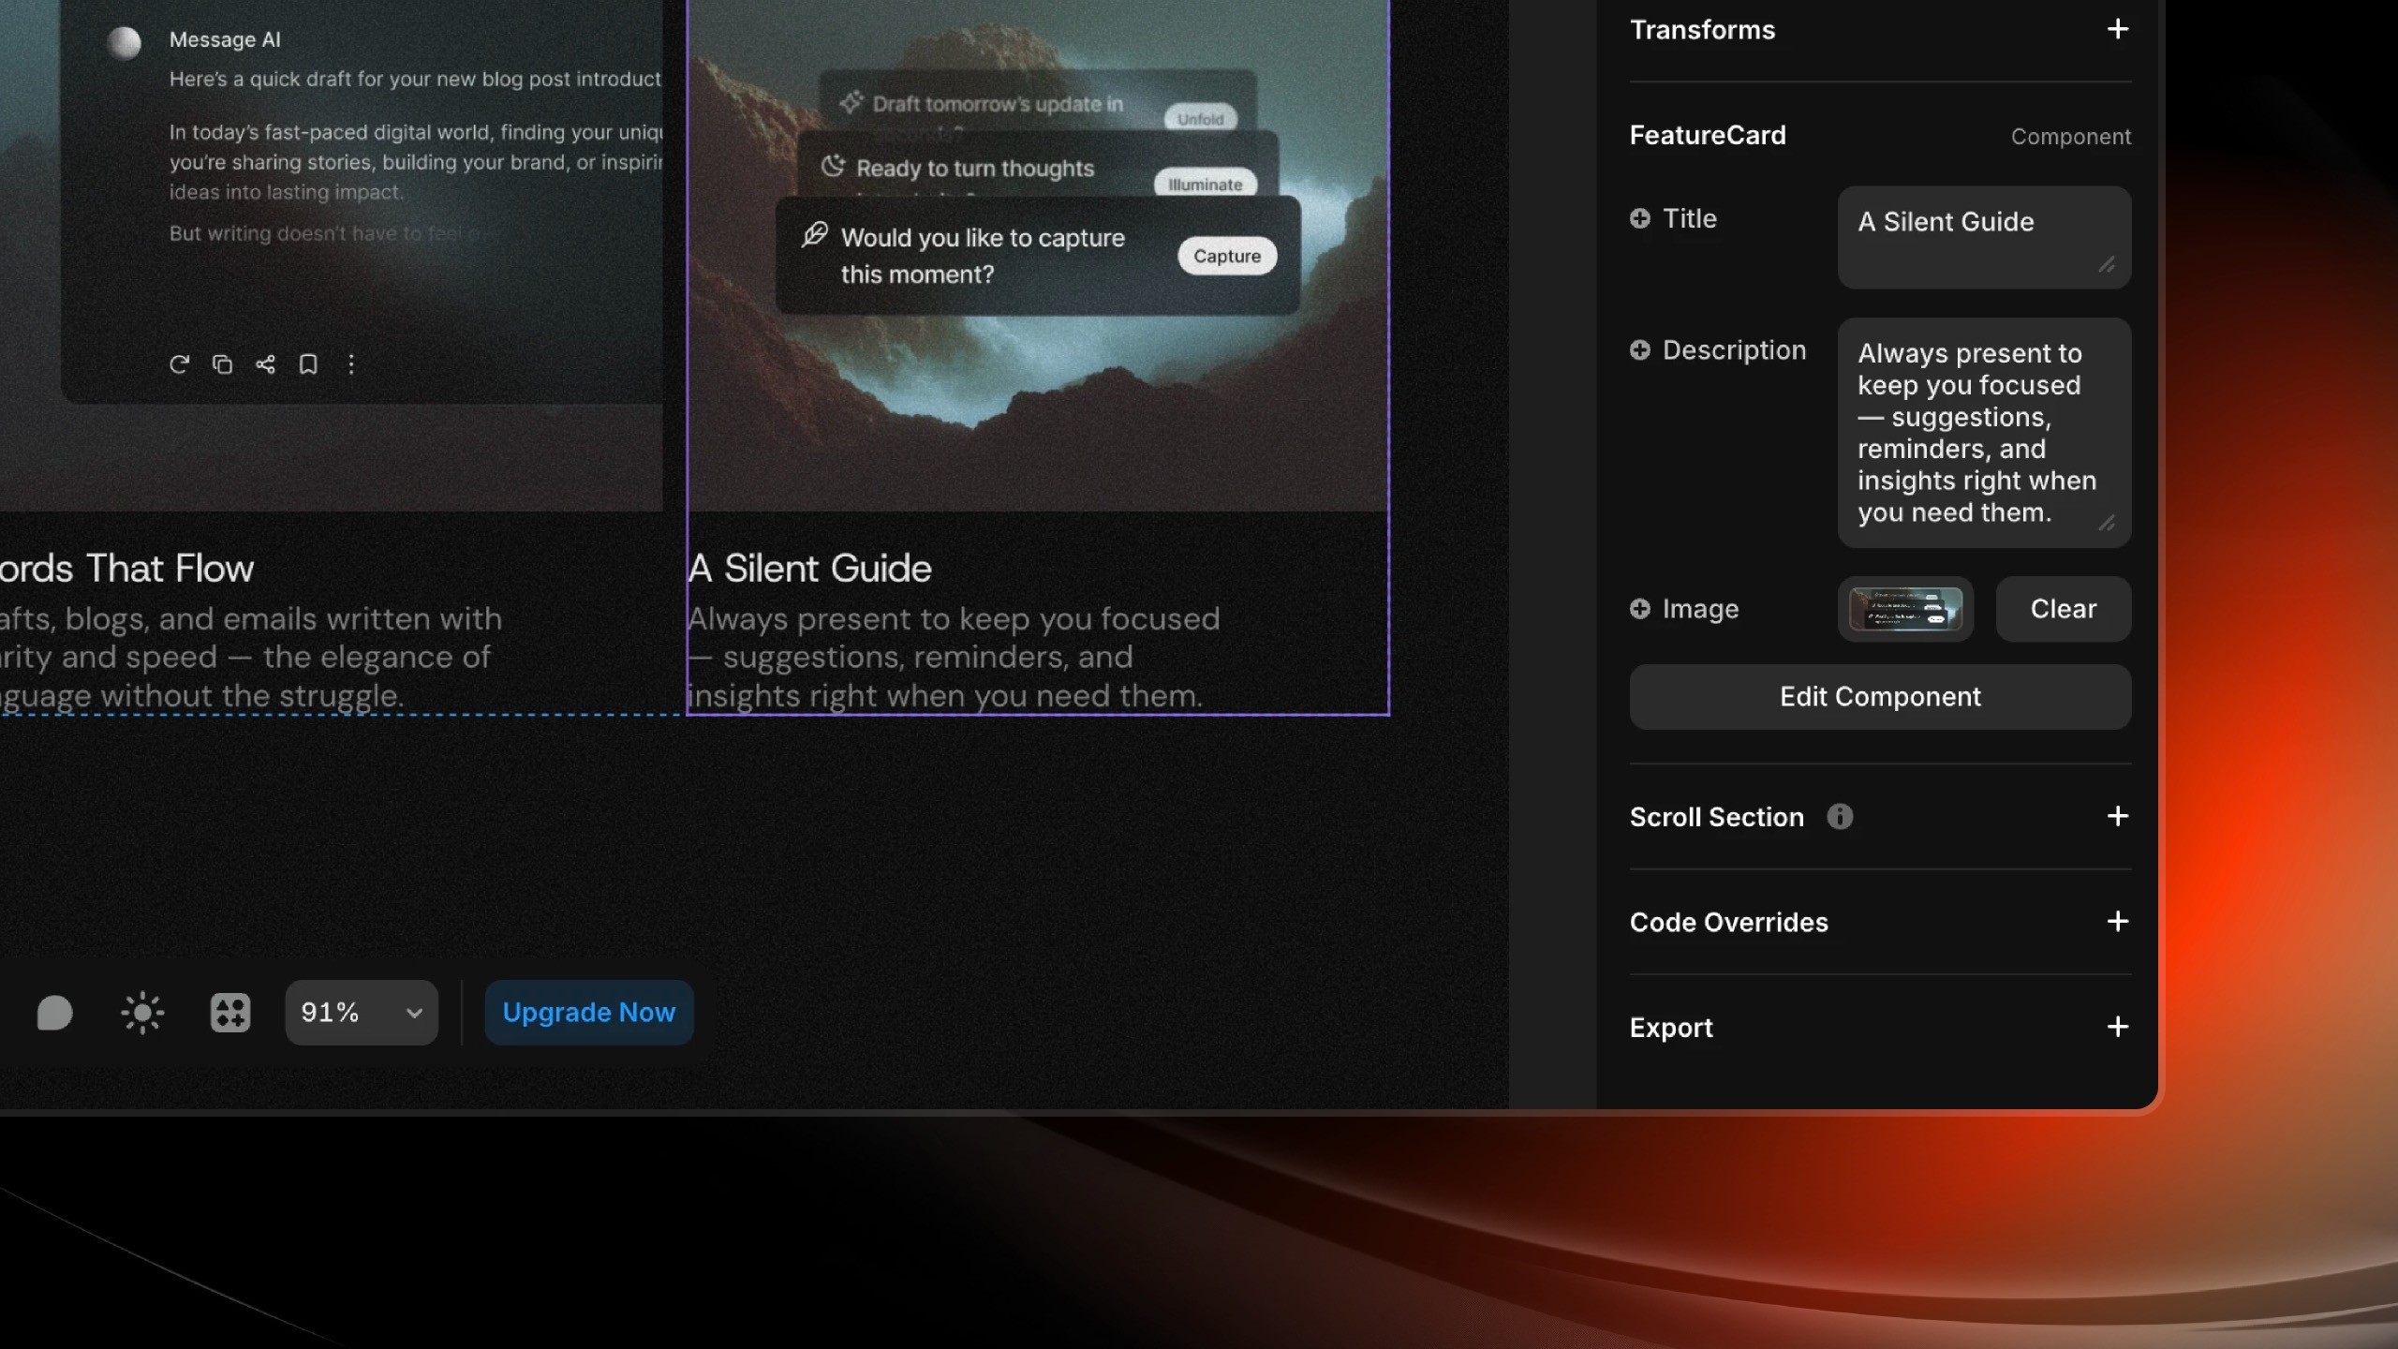Click the Clear image button

click(2063, 609)
